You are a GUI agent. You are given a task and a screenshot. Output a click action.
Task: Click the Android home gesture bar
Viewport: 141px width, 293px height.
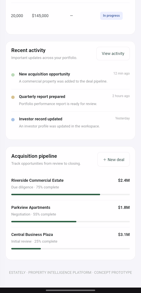pyautogui.click(x=70, y=290)
